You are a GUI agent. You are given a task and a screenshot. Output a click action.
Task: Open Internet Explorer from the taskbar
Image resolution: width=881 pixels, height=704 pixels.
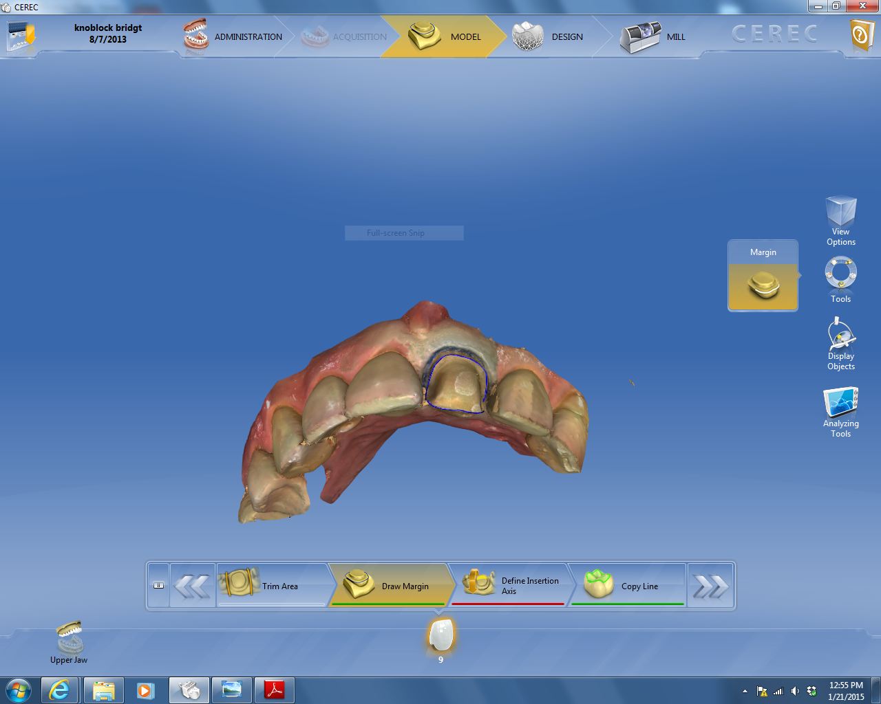tap(59, 690)
